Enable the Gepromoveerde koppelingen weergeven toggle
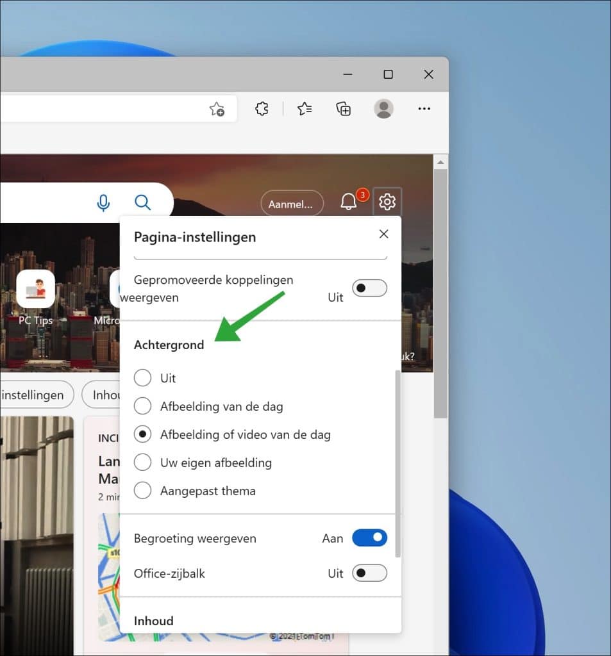 click(x=370, y=288)
